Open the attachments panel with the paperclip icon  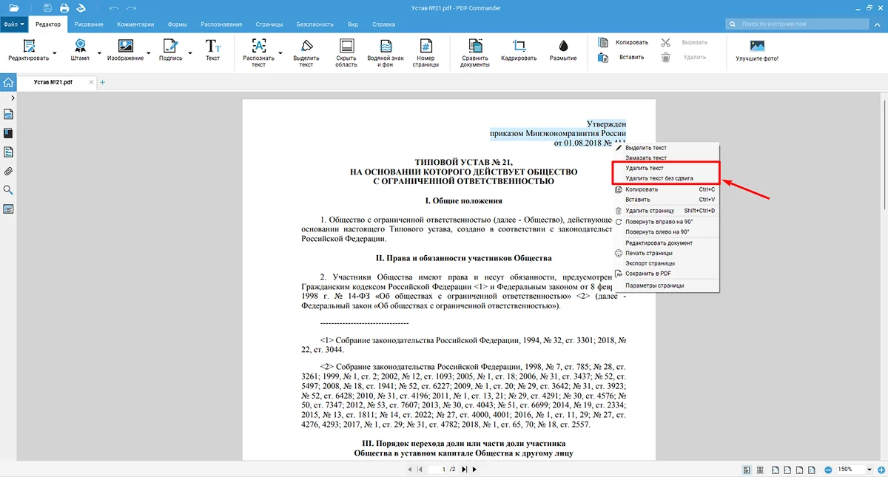tap(8, 171)
